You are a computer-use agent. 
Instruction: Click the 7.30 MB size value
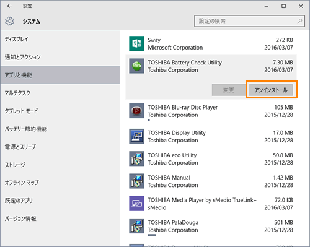pos(283,63)
